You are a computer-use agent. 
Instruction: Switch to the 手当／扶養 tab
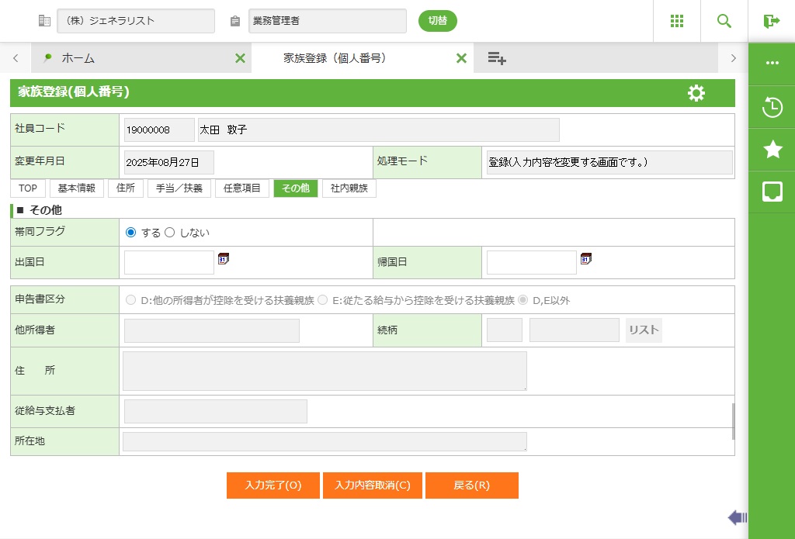point(179,188)
